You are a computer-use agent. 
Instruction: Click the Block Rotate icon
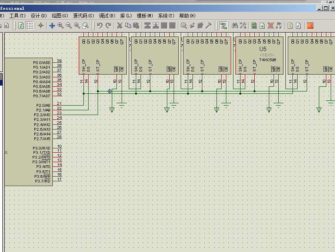pos(164,26)
